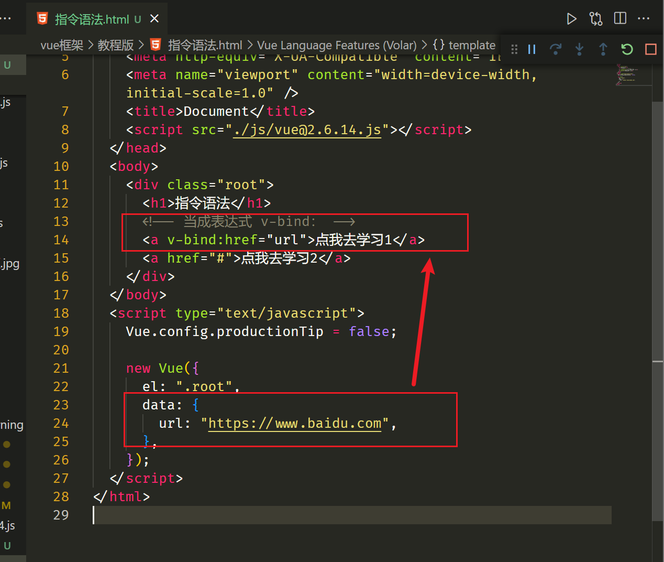This screenshot has height=562, width=664.
Task: Open the 教程版 breadcrumb folder
Action: [116, 45]
